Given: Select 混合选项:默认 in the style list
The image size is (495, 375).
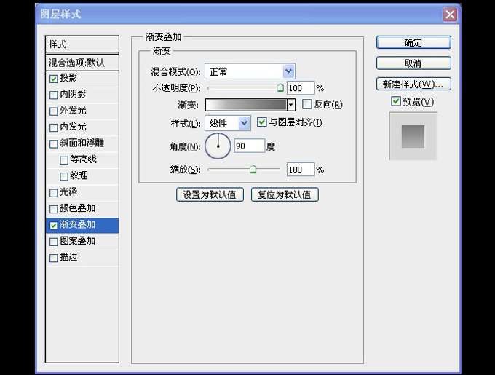Looking at the screenshot, I should (82, 63).
